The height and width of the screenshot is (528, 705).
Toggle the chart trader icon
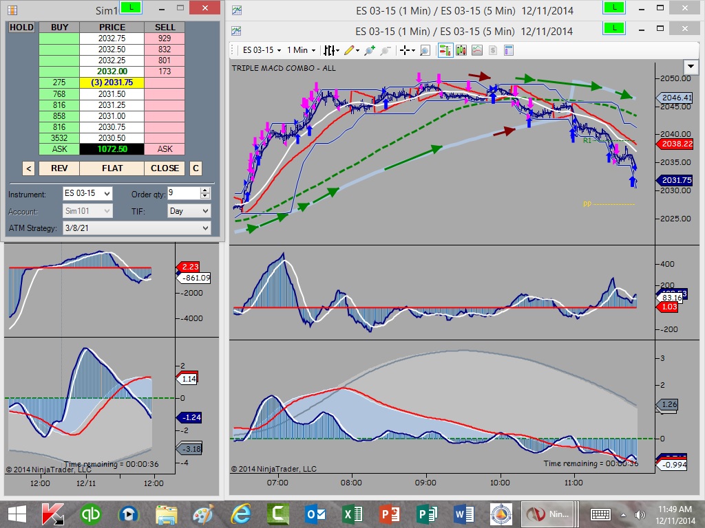pyautogui.click(x=445, y=50)
